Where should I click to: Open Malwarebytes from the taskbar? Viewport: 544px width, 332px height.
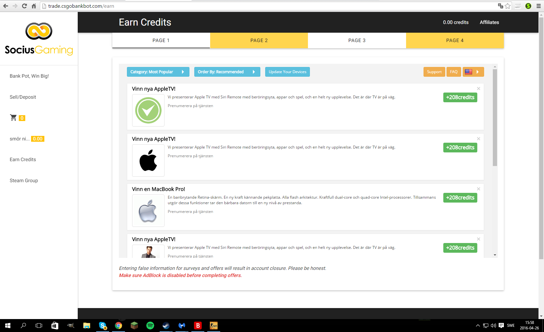(x=182, y=326)
